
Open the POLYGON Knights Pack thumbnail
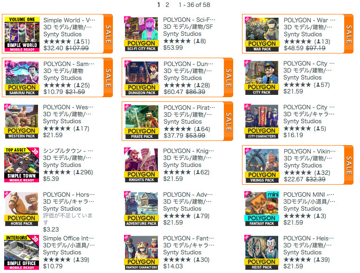141,165
